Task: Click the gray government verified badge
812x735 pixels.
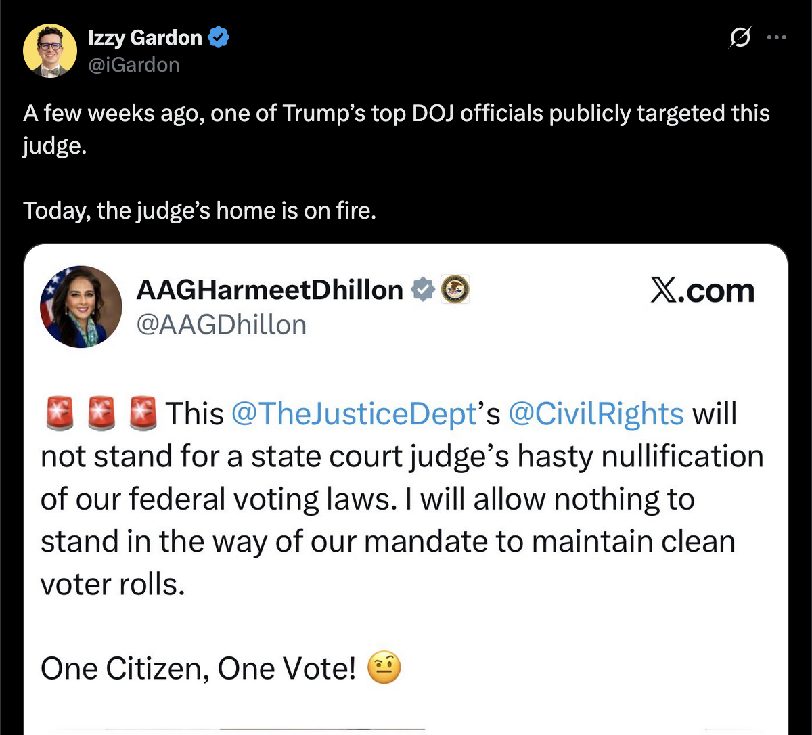Action: [423, 290]
